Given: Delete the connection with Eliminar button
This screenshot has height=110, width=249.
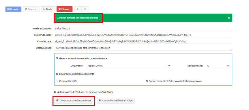Looking at the screenshot, I should (x=64, y=9).
